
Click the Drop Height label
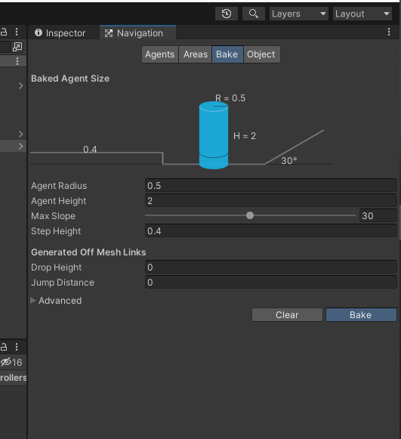[56, 267]
